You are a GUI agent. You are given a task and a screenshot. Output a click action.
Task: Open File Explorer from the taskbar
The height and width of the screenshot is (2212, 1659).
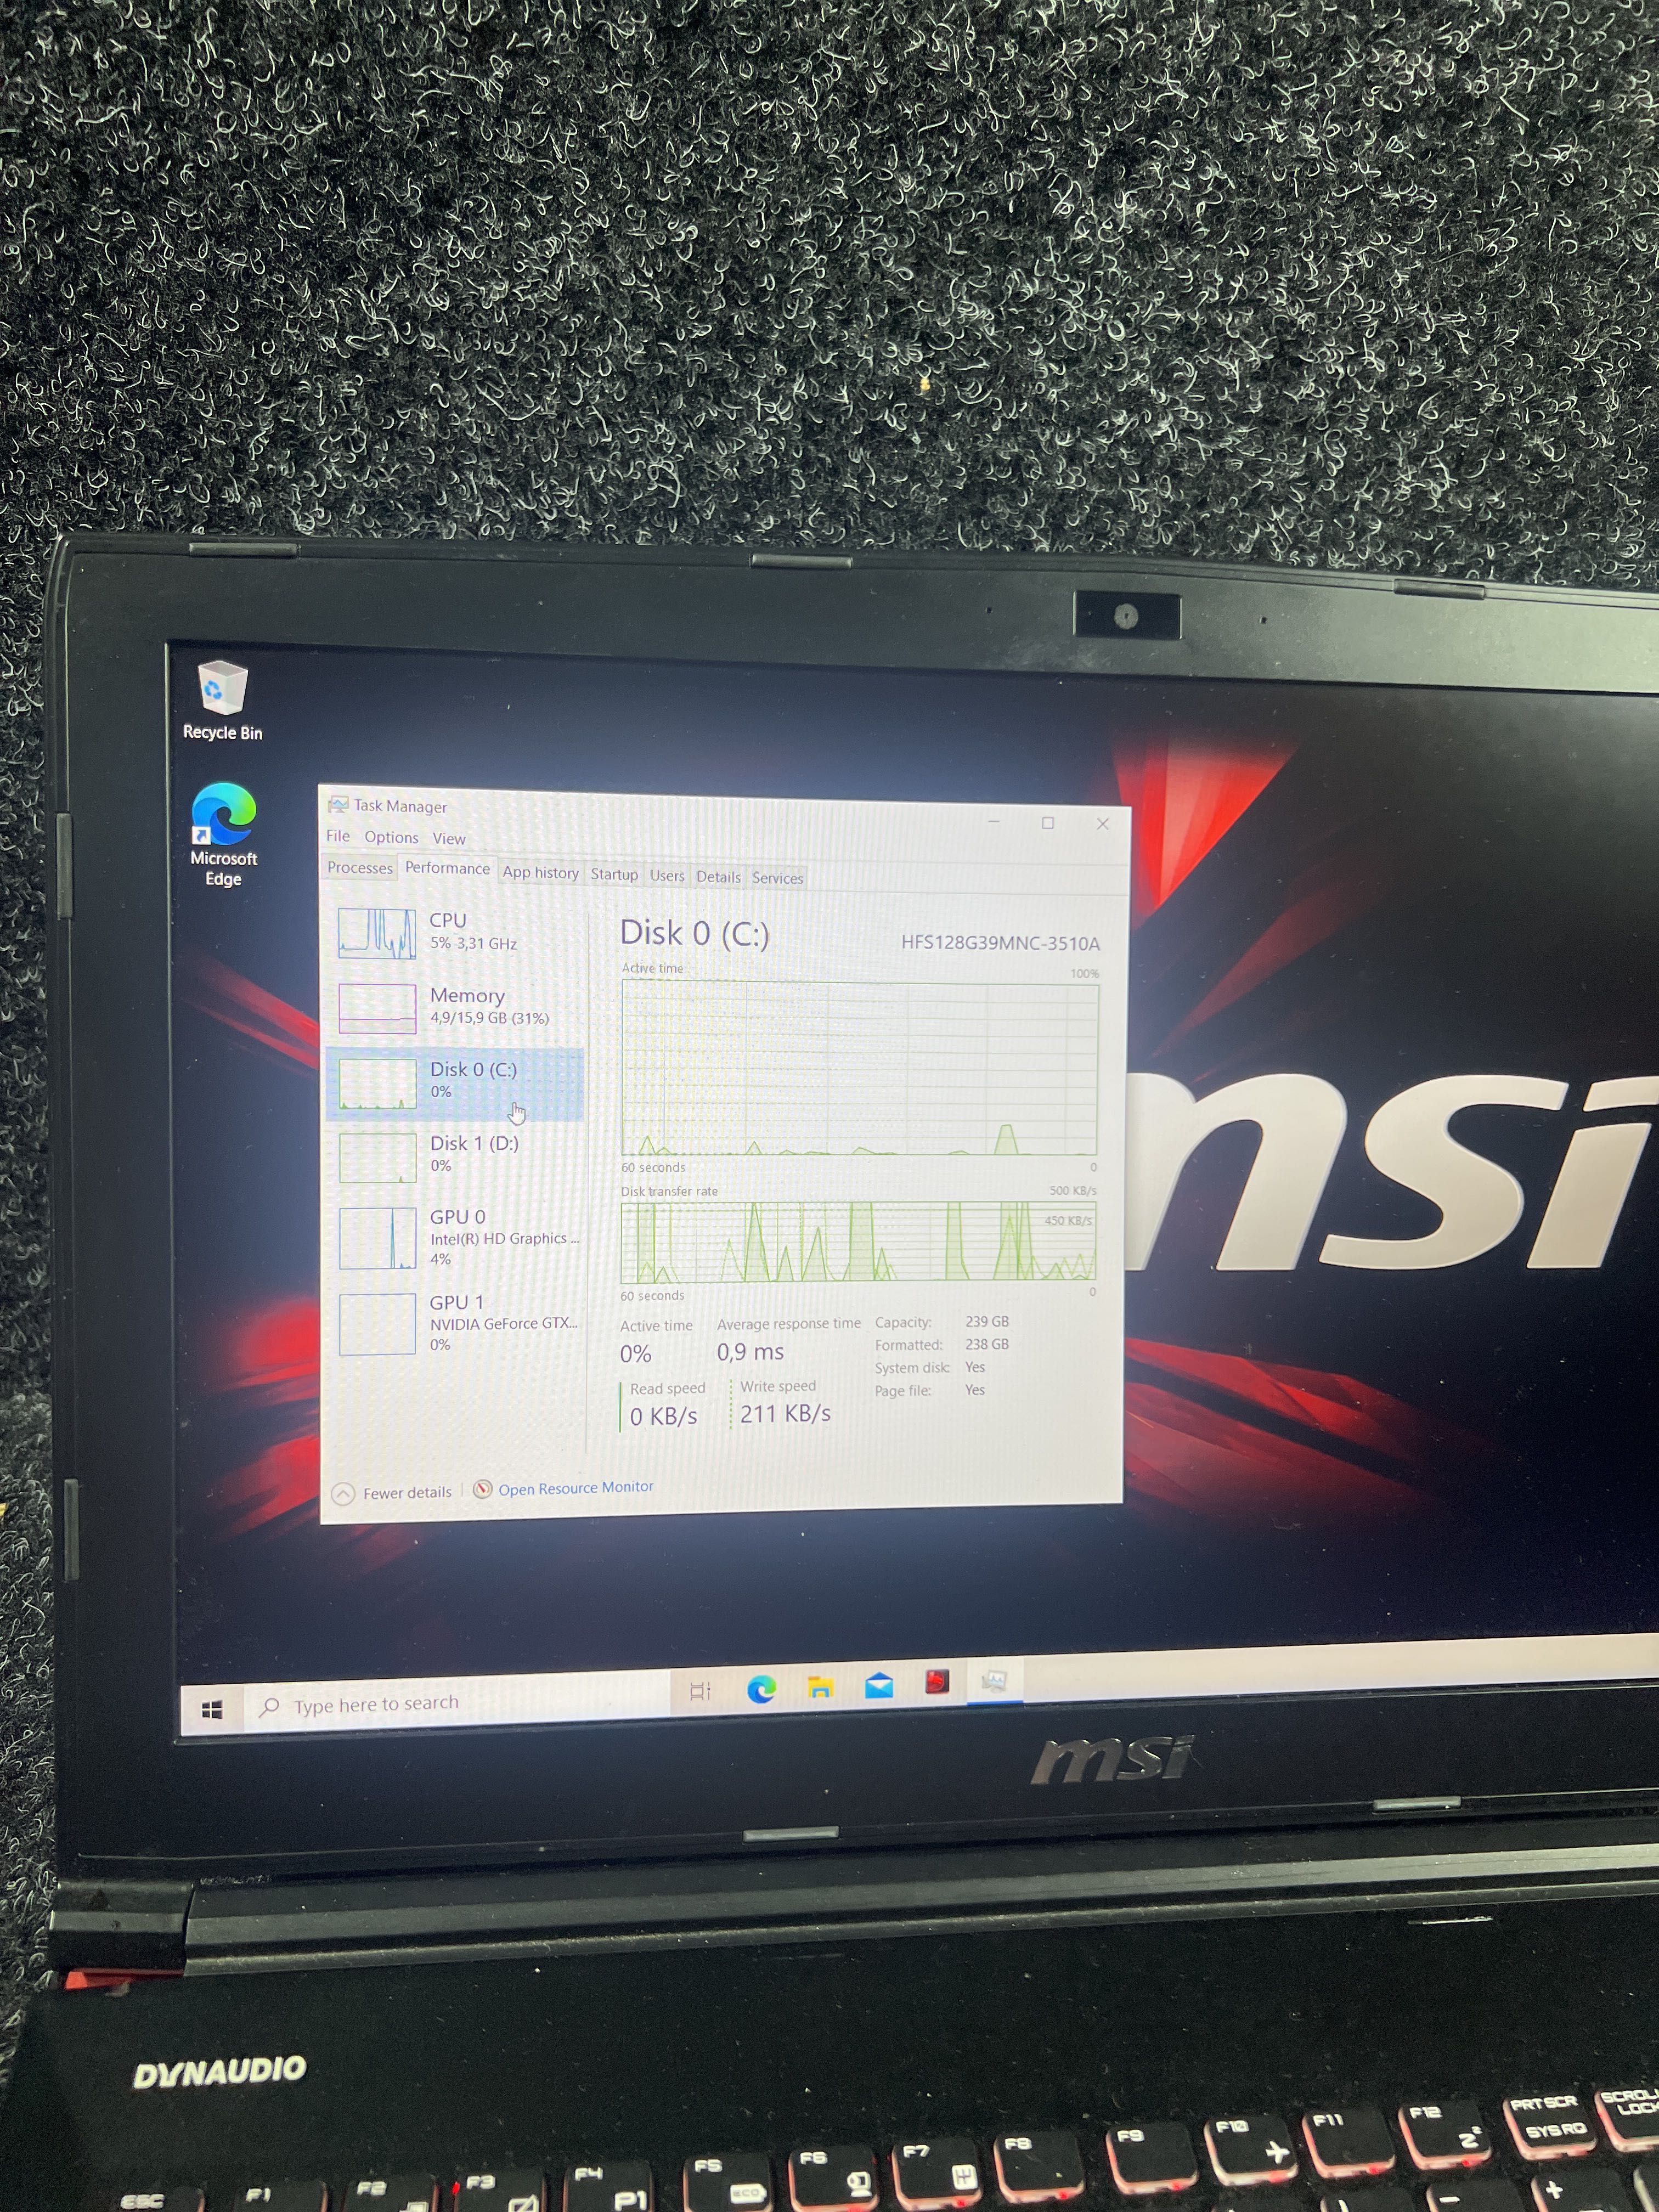[x=820, y=1688]
